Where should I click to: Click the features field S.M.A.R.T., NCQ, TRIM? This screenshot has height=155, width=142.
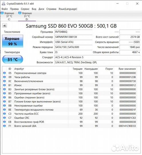coord(97,62)
